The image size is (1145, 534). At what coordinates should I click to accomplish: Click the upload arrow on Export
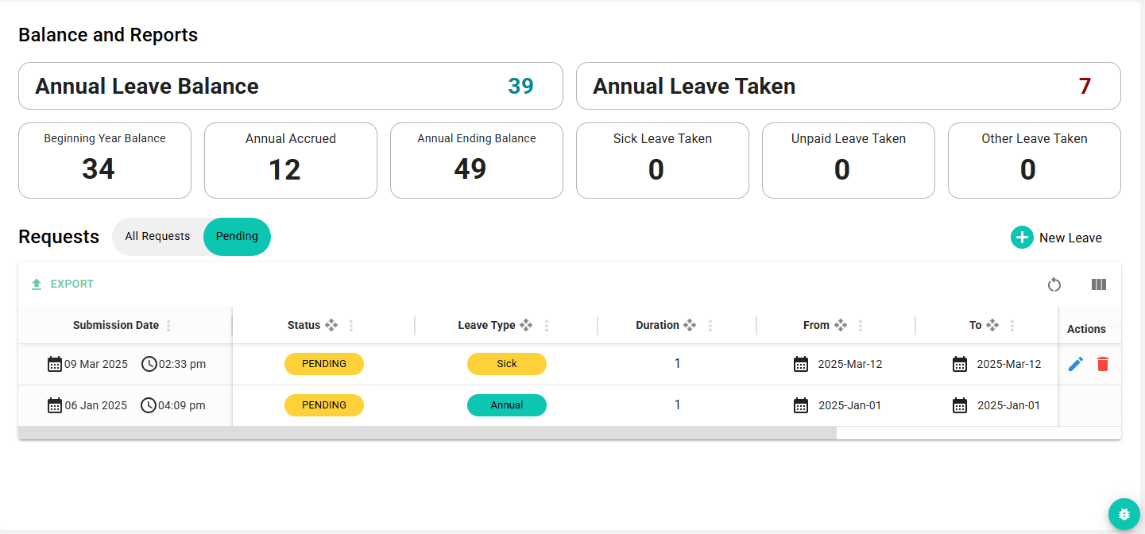pyautogui.click(x=36, y=283)
